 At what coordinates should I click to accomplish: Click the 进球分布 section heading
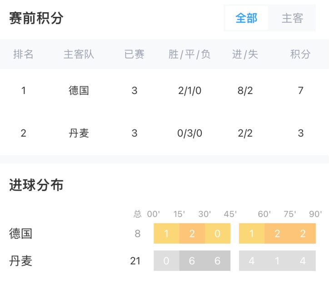[x=36, y=185]
